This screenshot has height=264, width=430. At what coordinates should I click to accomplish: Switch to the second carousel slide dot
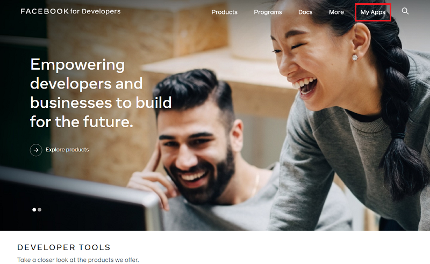[x=39, y=209]
